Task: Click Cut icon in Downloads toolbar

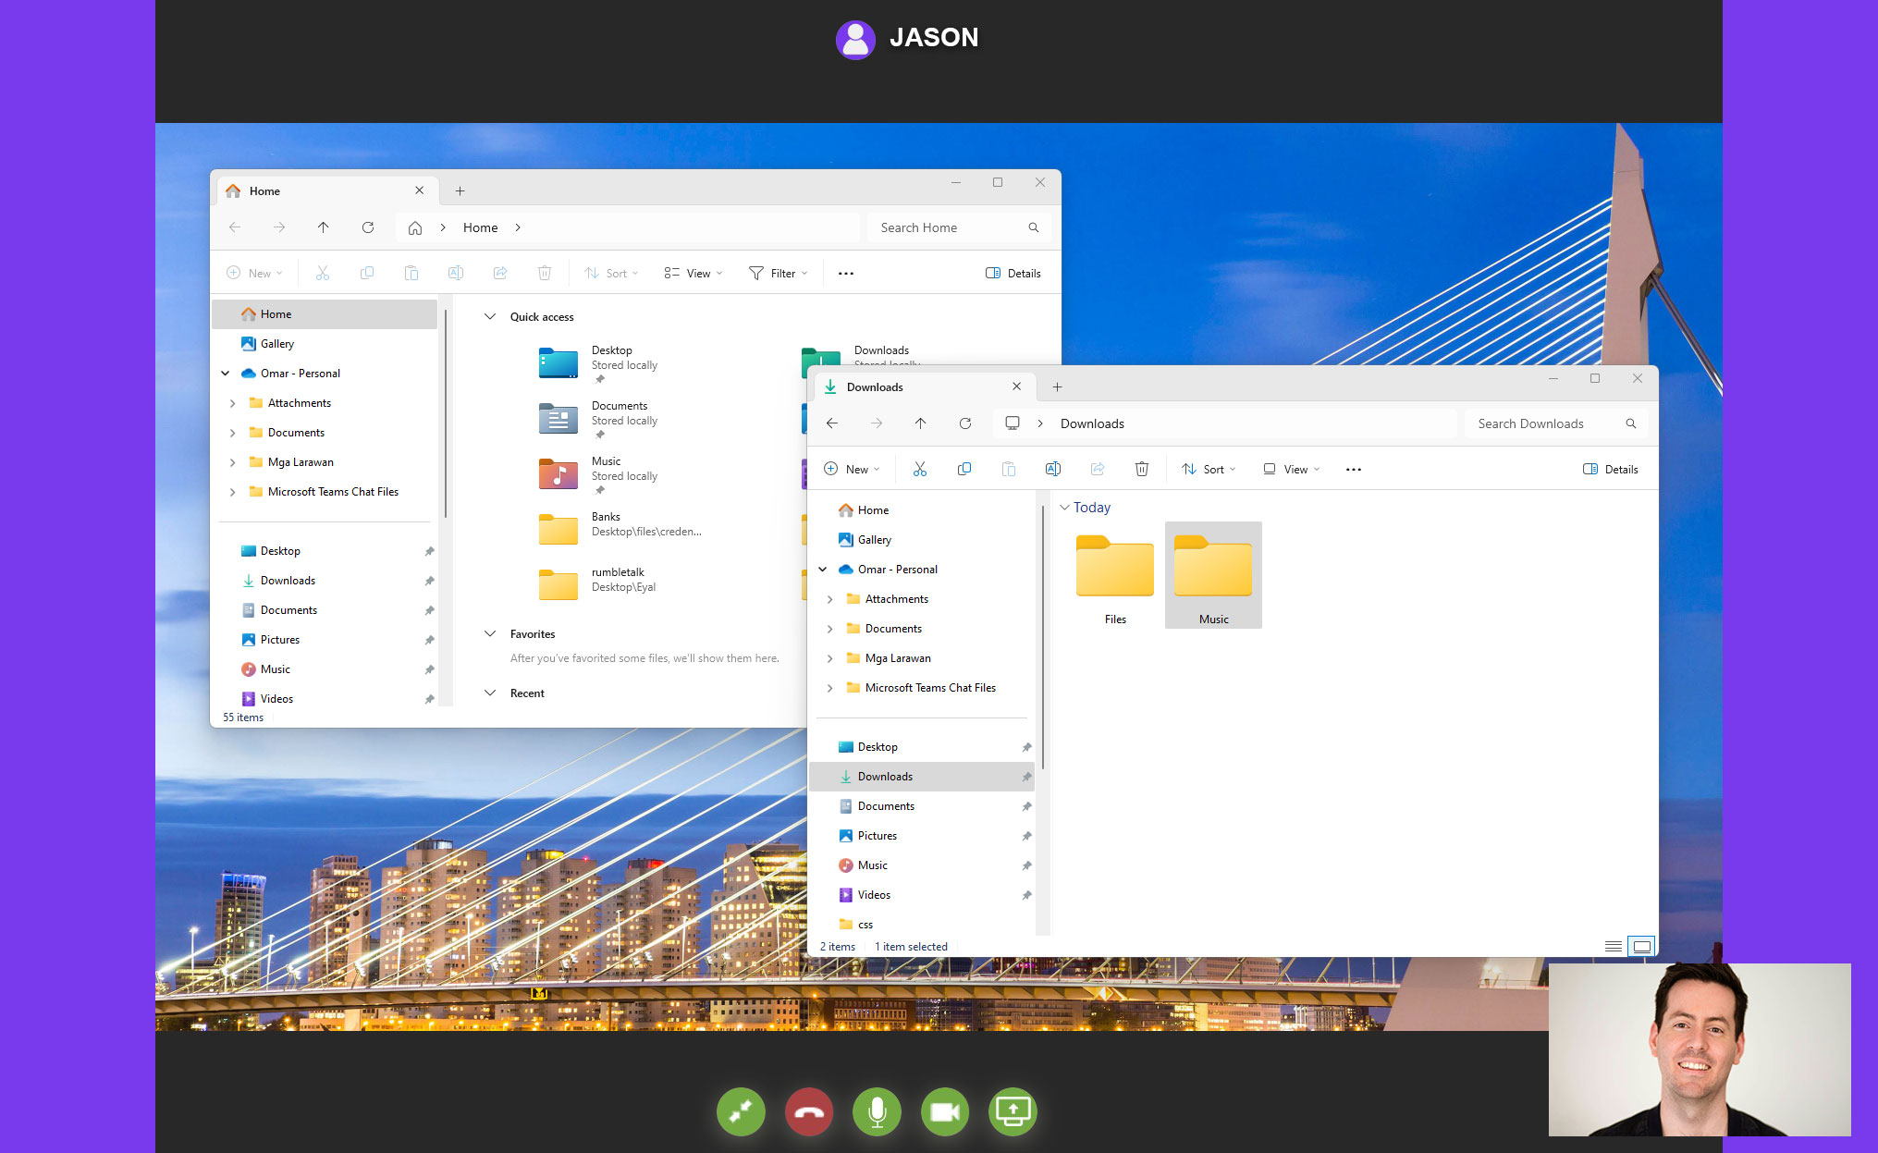Action: tap(919, 470)
